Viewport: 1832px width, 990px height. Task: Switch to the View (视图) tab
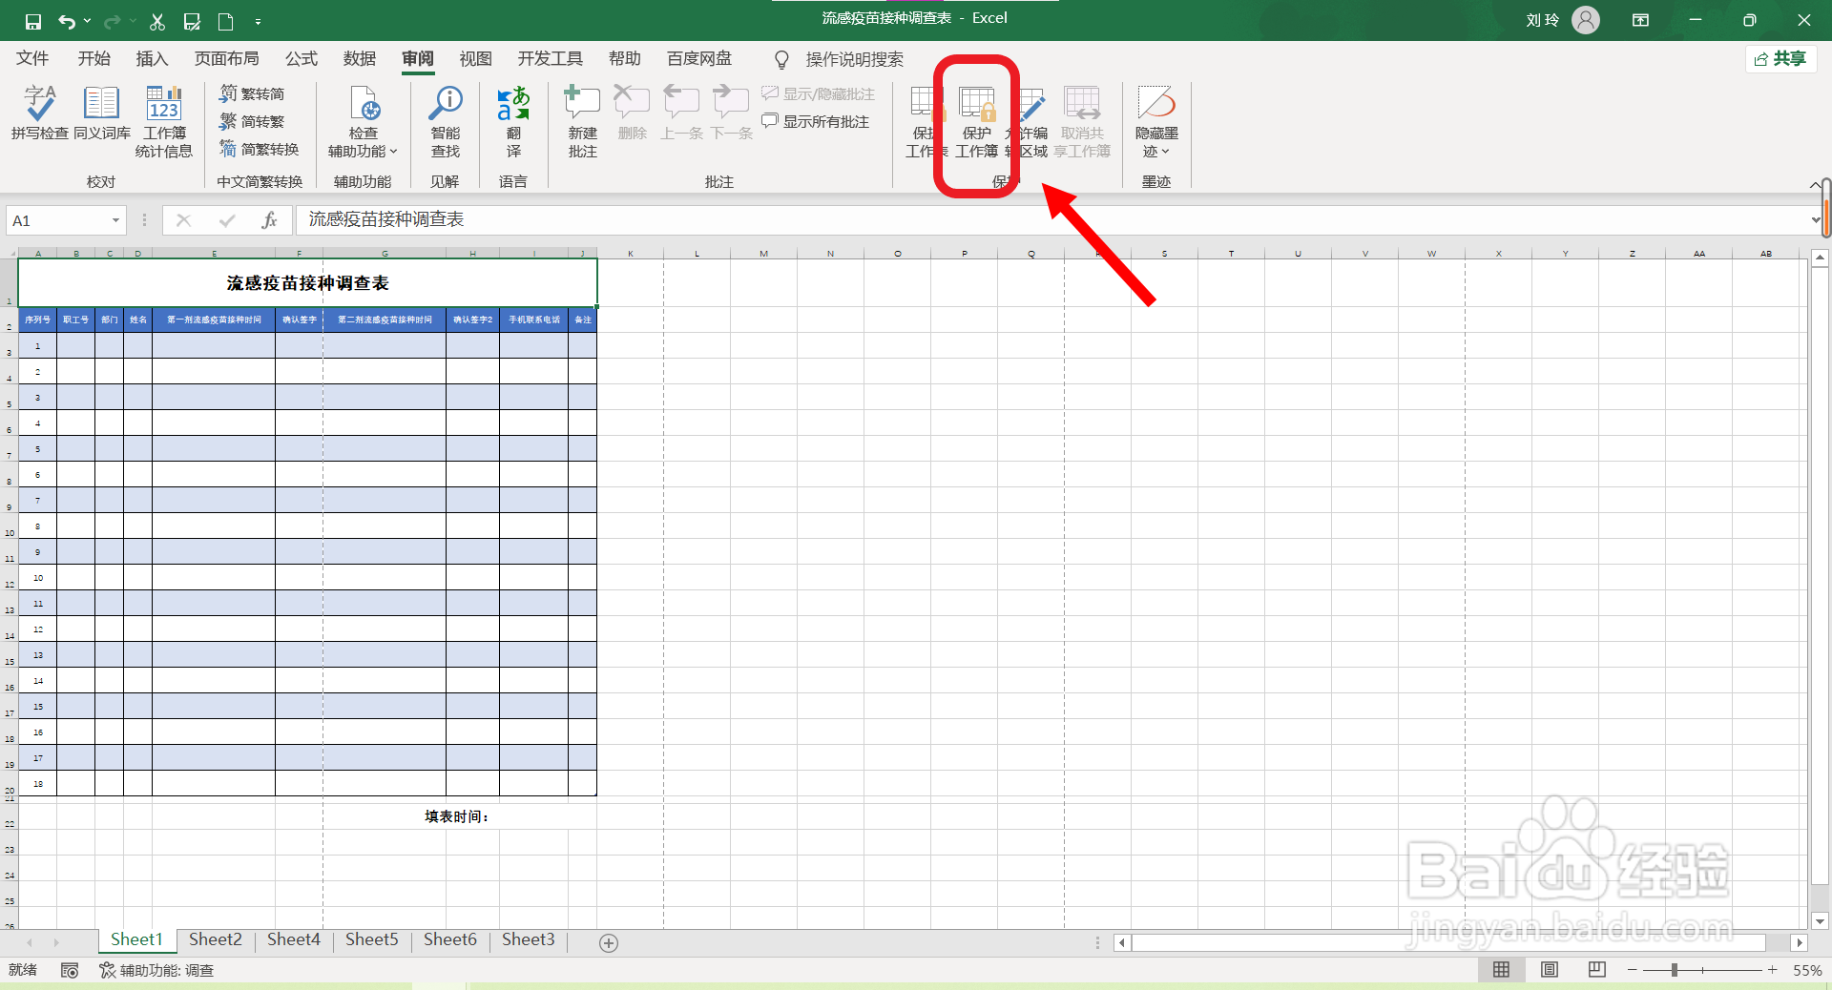(x=475, y=59)
